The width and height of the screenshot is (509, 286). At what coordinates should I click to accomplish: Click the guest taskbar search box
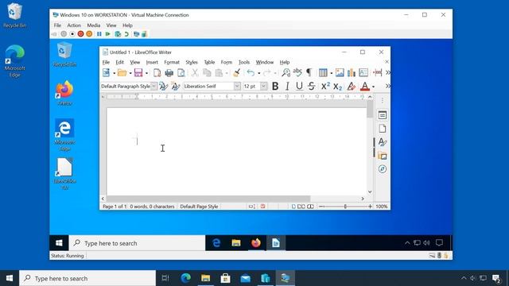tap(137, 243)
